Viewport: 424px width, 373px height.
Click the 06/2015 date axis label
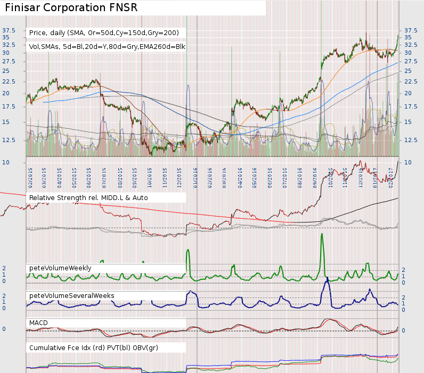[89, 178]
